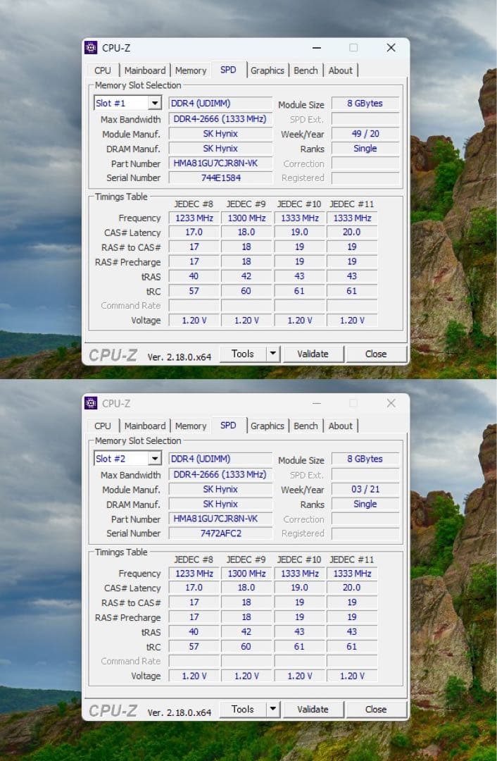Click JEDEC #8 voltage 1.20 V in Slot #1 window
Viewport: 497px width, 761px height.
194,320
